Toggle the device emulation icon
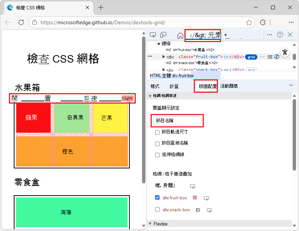 tap(163, 34)
